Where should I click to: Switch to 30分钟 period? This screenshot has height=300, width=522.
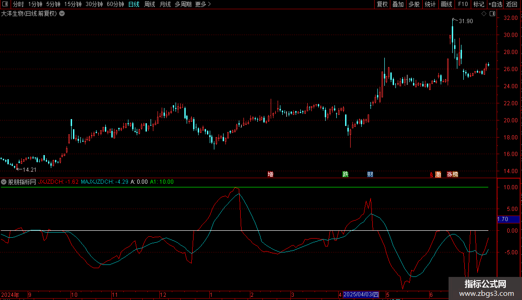coord(94,4)
